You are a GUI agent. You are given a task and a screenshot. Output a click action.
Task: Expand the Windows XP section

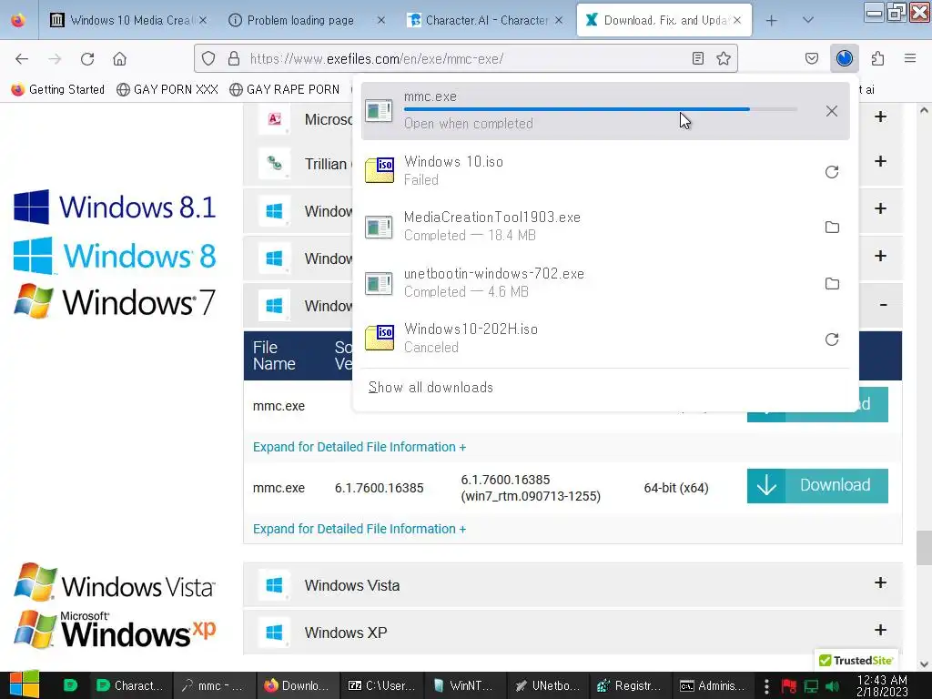pyautogui.click(x=880, y=630)
